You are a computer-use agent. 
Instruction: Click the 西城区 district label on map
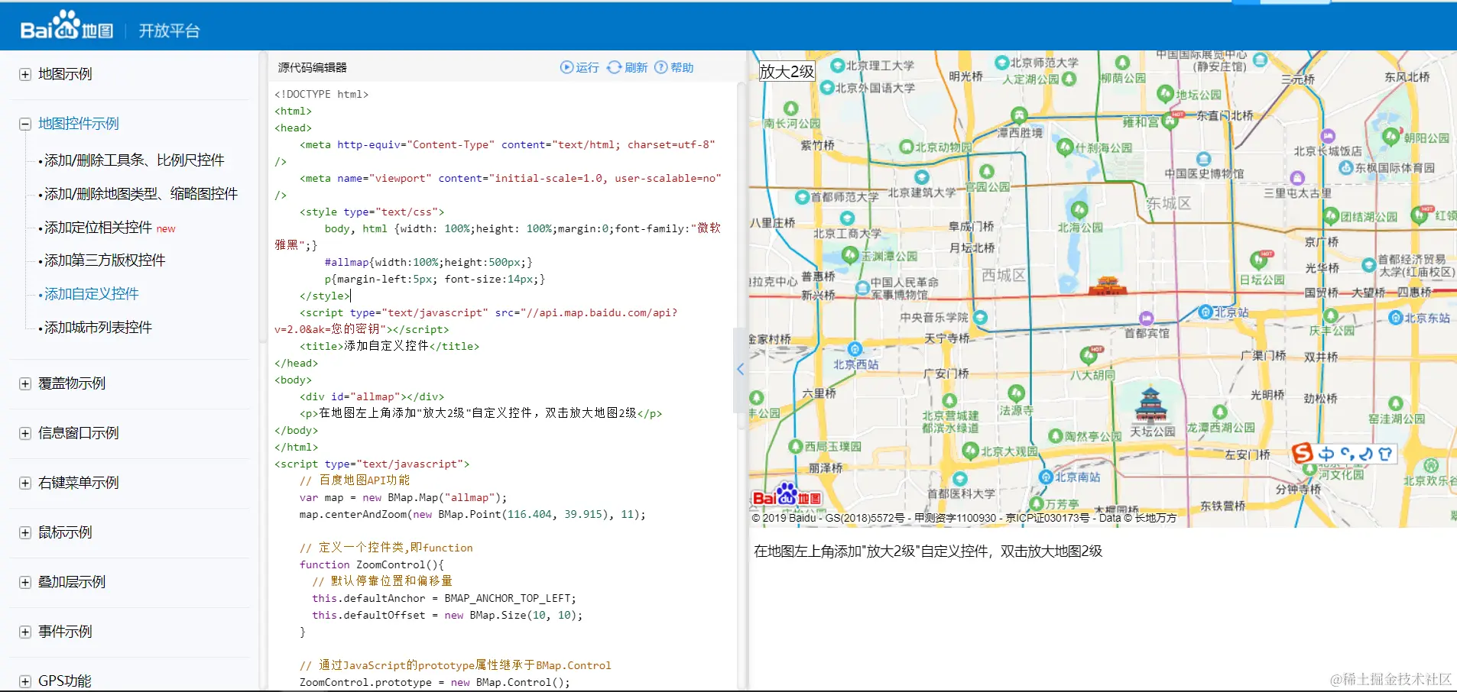pos(1004,275)
